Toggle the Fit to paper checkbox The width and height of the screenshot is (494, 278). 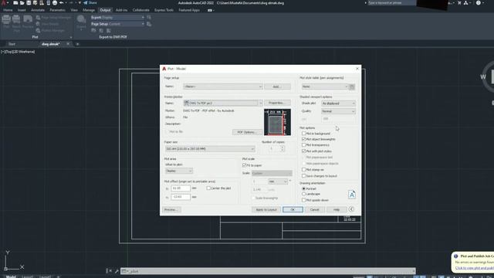244,165
